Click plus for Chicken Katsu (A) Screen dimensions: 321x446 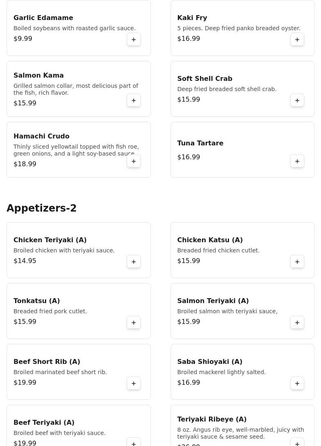click(297, 262)
